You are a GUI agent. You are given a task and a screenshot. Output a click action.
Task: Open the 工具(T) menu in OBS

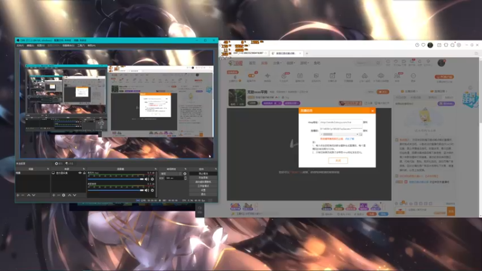[81, 46]
